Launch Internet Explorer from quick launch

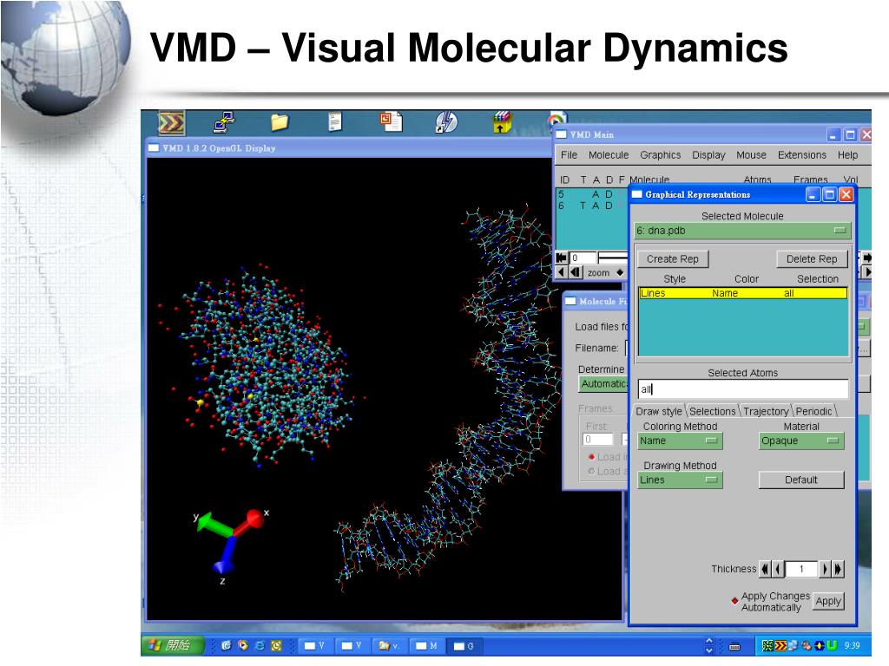click(260, 645)
